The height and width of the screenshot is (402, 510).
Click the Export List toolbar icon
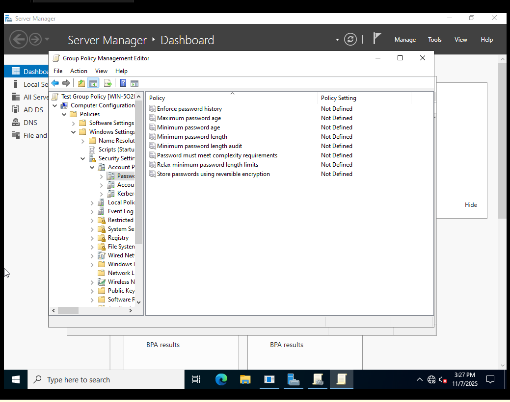point(108,83)
